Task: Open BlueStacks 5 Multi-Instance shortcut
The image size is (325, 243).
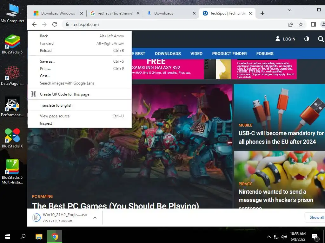Action: [x=12, y=171]
